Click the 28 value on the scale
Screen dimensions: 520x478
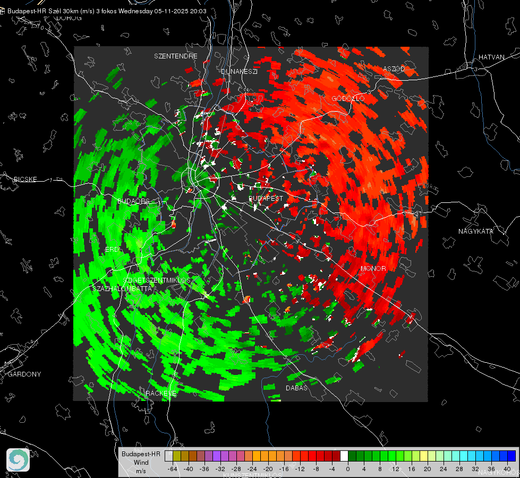tap(459, 469)
